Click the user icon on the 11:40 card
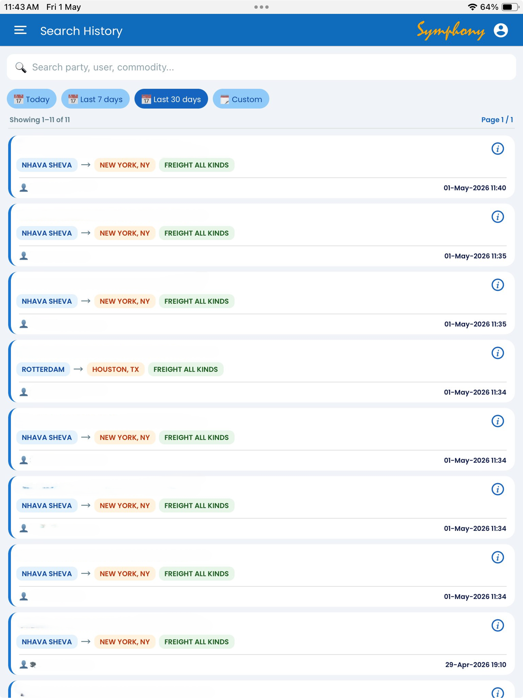This screenshot has height=698, width=523. coord(24,188)
